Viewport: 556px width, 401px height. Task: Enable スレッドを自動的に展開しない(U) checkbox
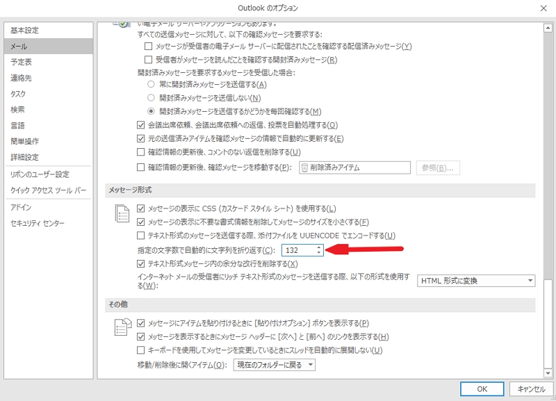(141, 350)
